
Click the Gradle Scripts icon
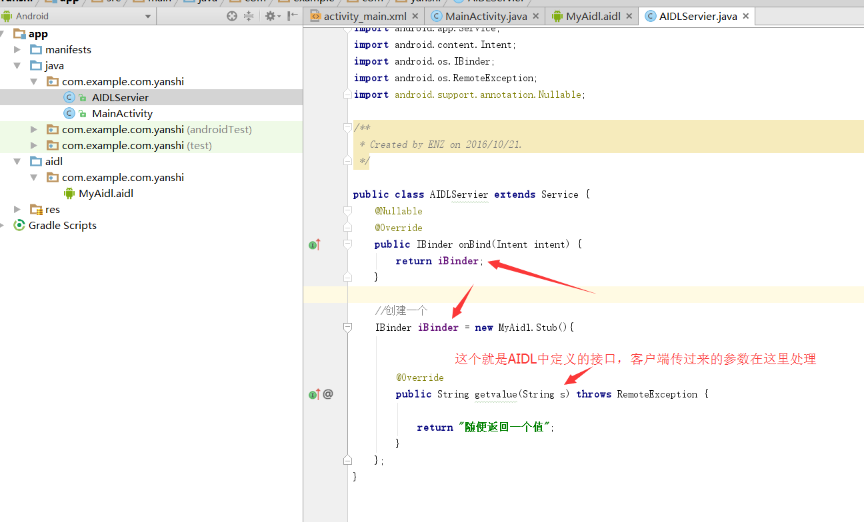point(19,225)
